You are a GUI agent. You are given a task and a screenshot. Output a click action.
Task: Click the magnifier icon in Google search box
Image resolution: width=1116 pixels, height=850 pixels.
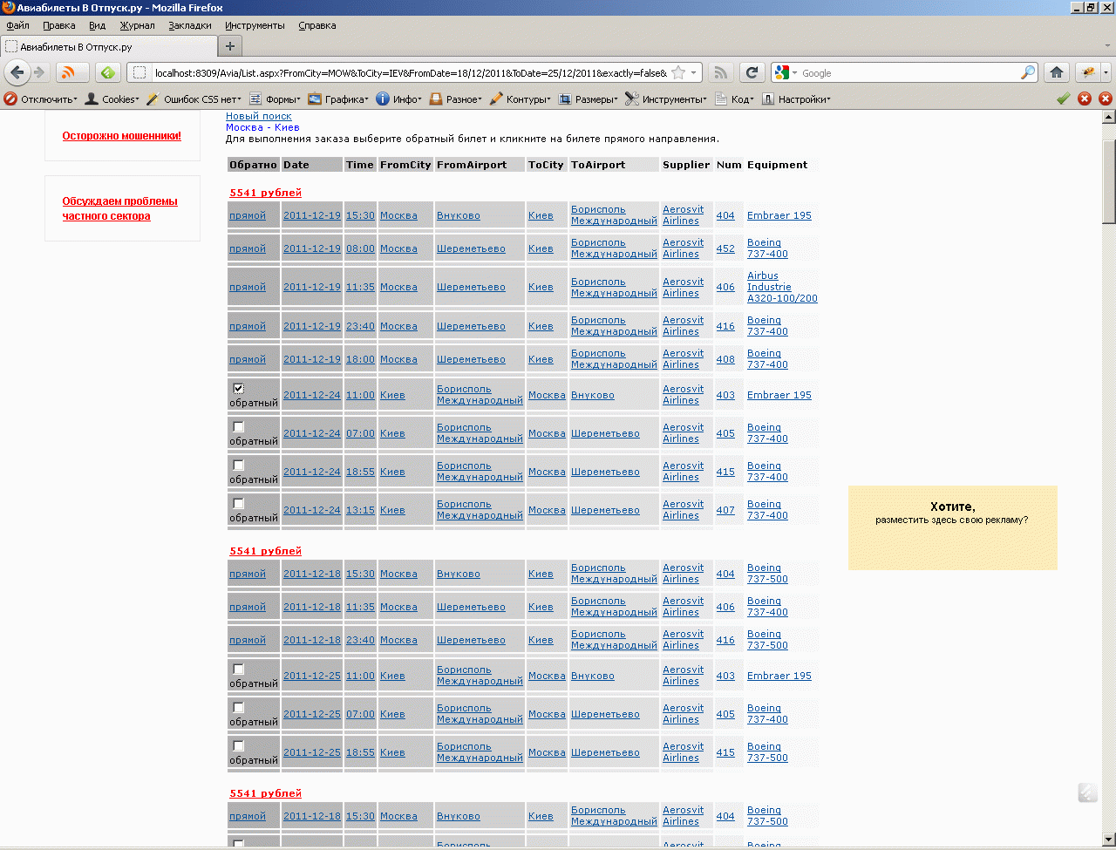pyautogui.click(x=1028, y=72)
